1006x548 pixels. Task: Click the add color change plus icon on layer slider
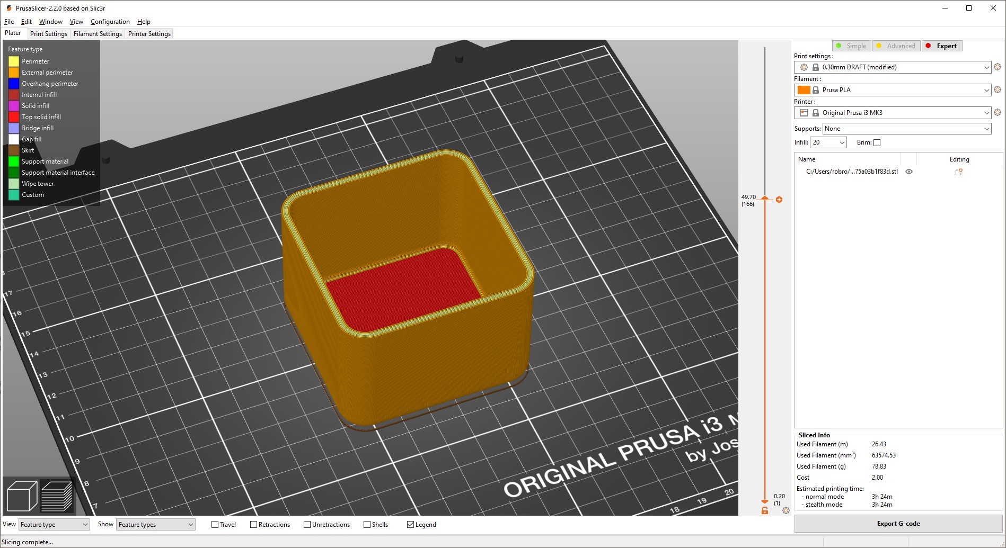[x=779, y=200]
